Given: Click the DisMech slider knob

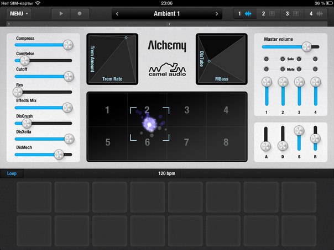Looking at the screenshot, I should [x=59, y=155].
